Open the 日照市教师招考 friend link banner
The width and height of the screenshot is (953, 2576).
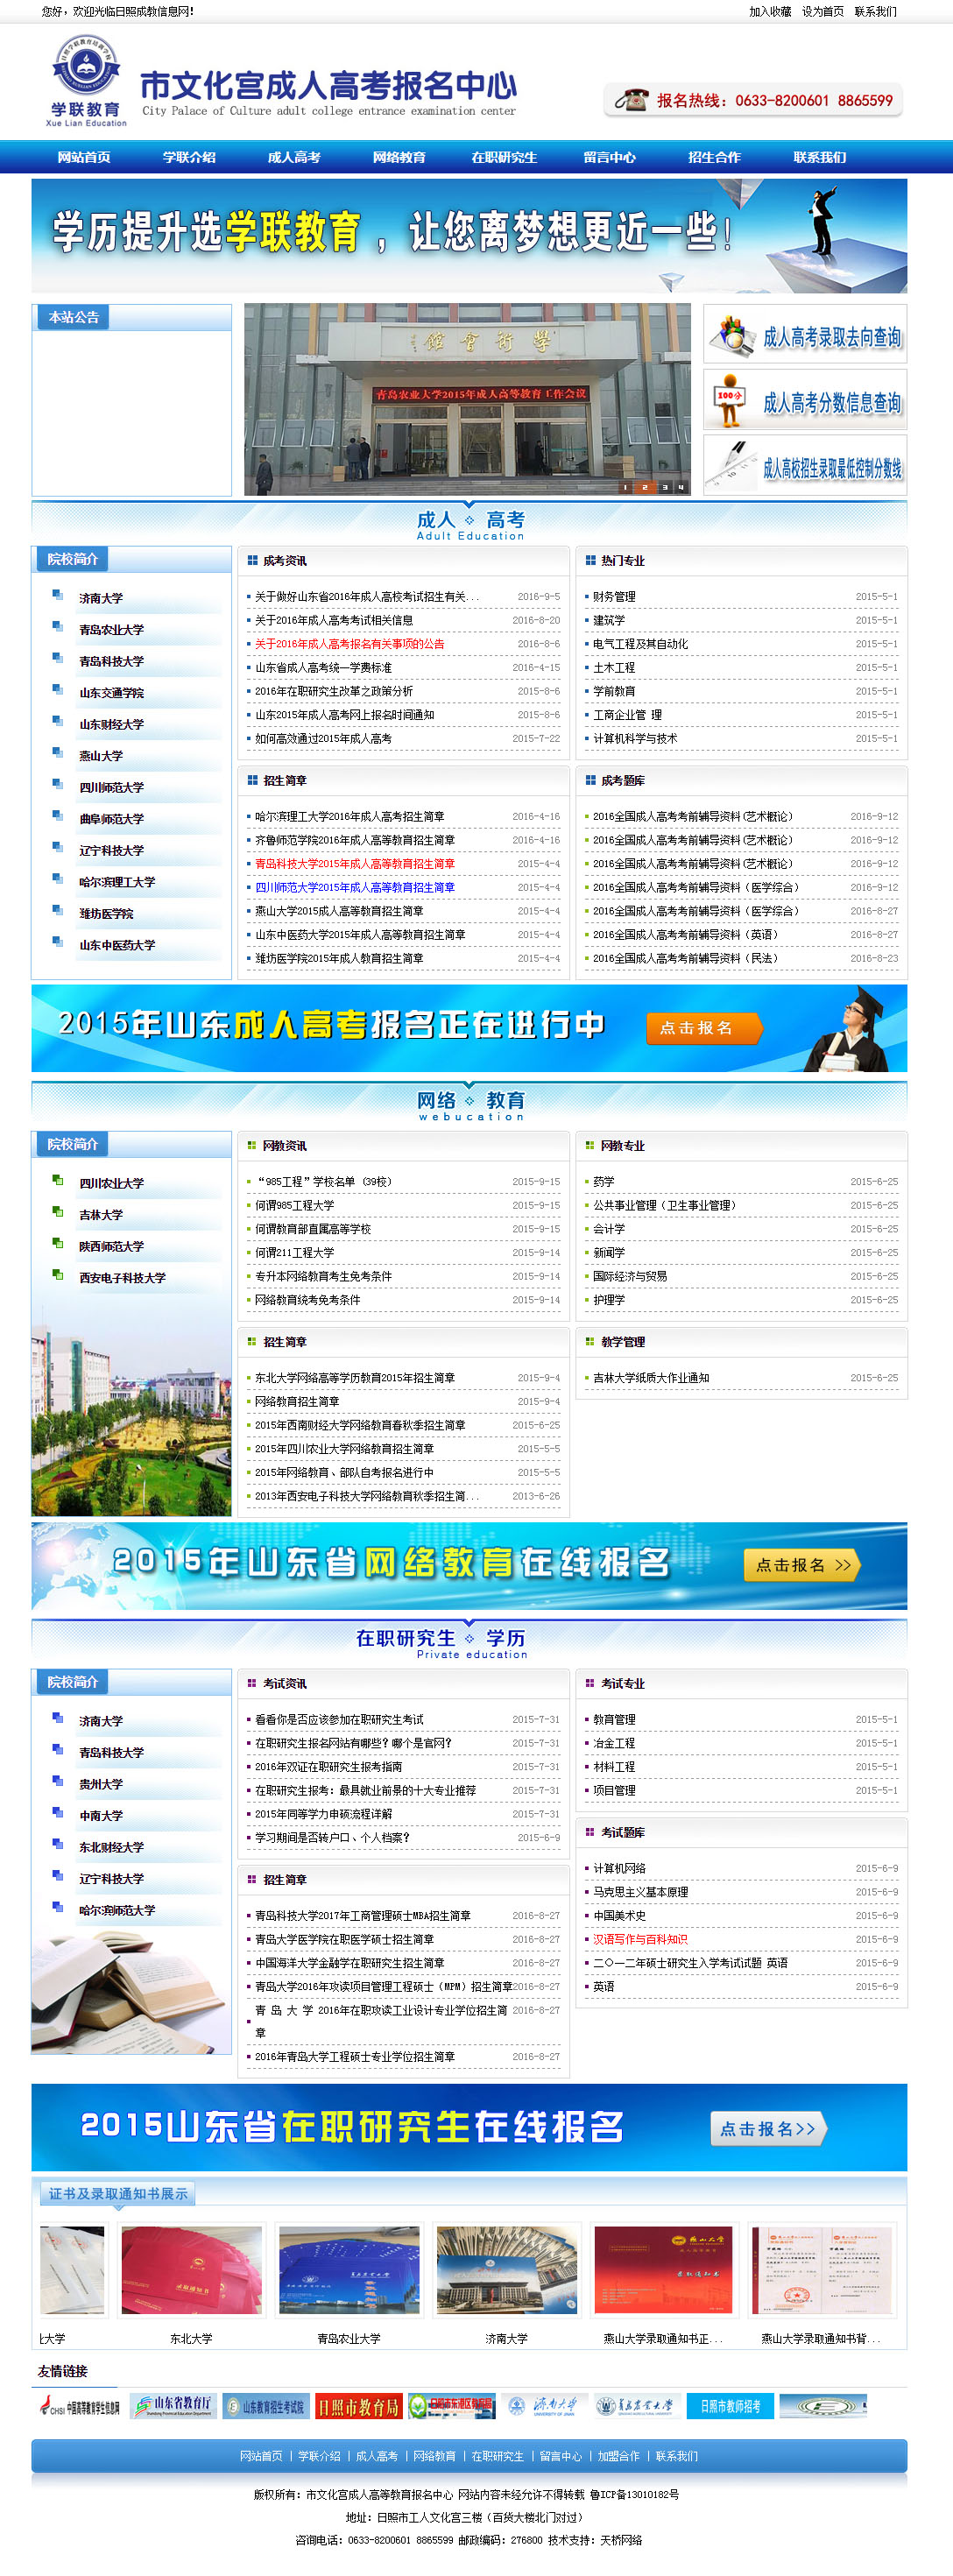click(729, 2406)
